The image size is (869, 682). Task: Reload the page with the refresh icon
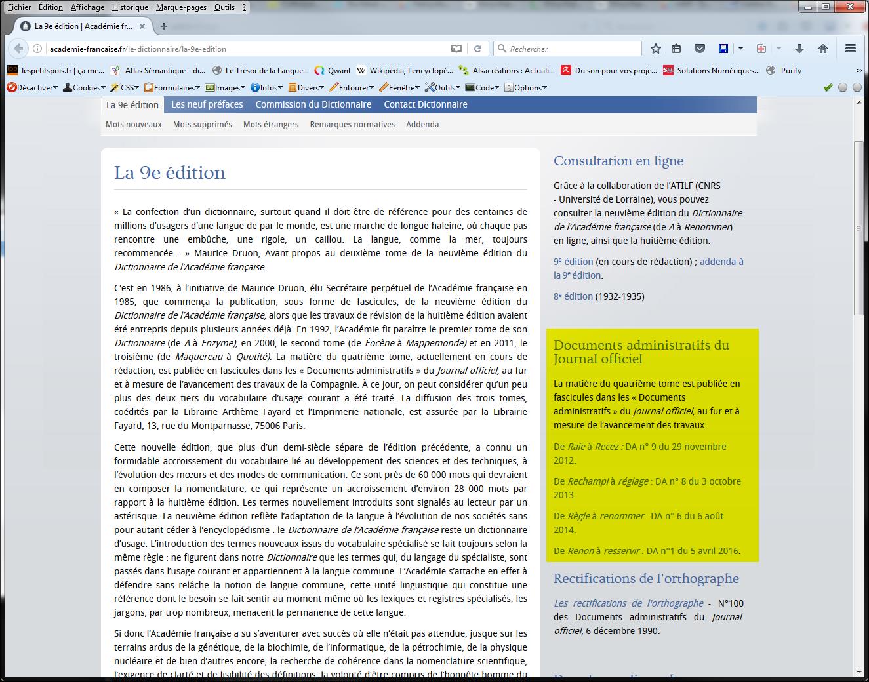pos(477,49)
